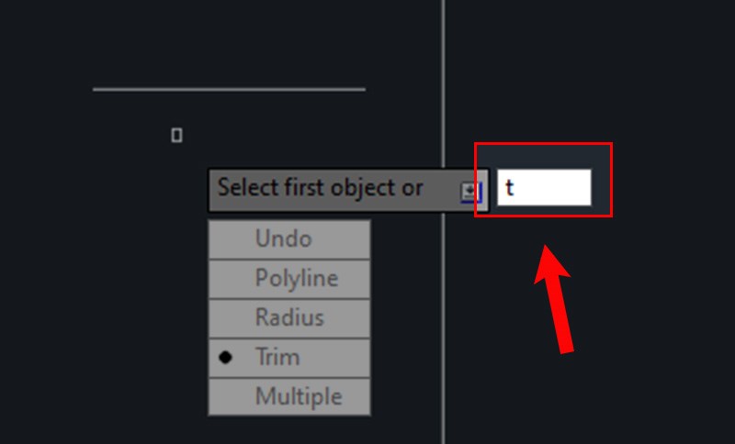Select the Trim option
This screenshot has height=444, width=735.
pos(277,358)
